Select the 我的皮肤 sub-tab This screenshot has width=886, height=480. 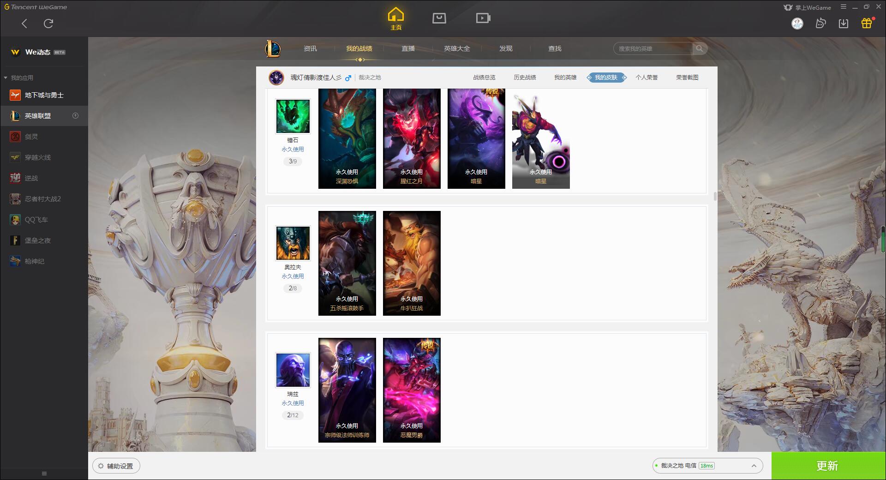(606, 78)
